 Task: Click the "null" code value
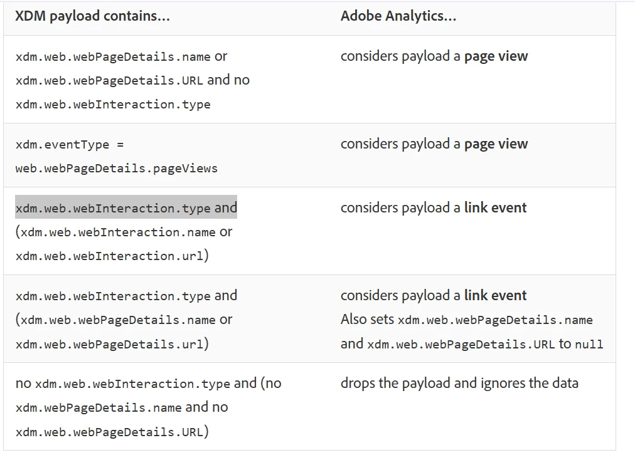[589, 344]
